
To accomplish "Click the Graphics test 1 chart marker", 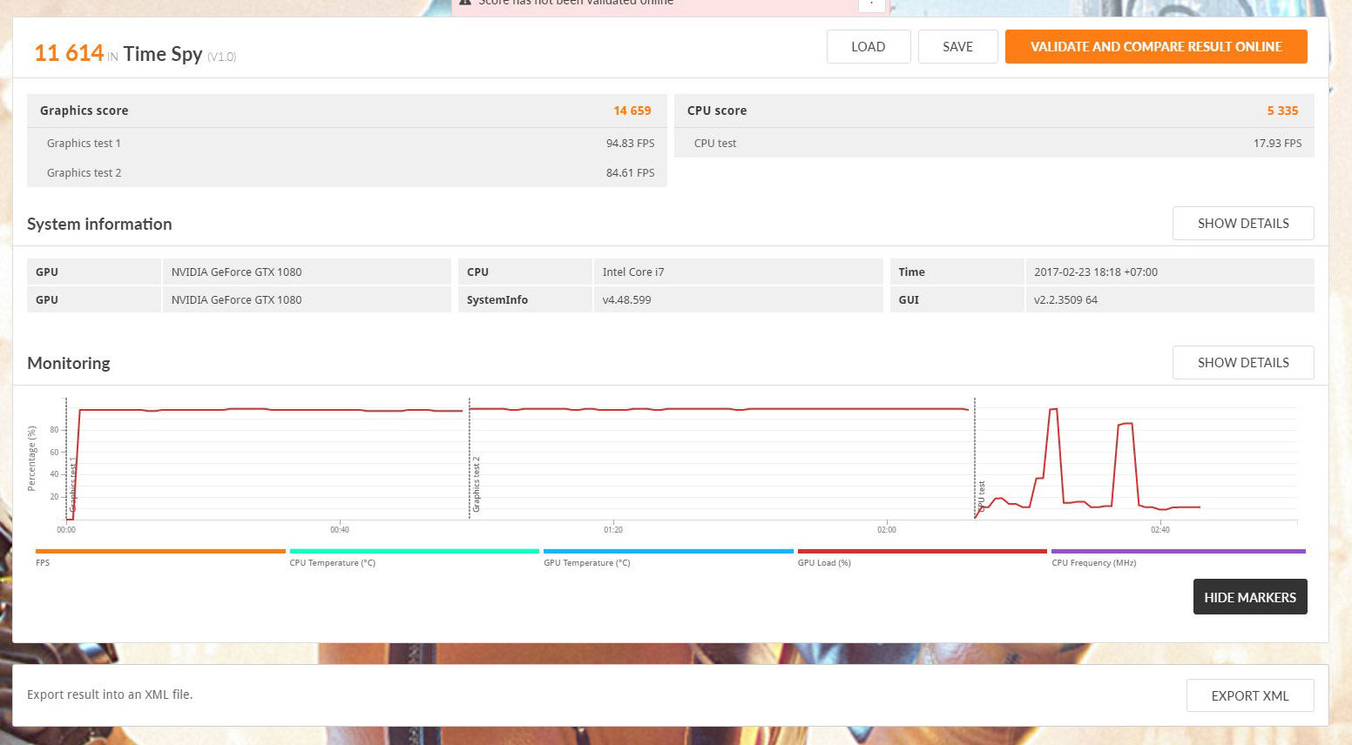I will coord(73,484).
